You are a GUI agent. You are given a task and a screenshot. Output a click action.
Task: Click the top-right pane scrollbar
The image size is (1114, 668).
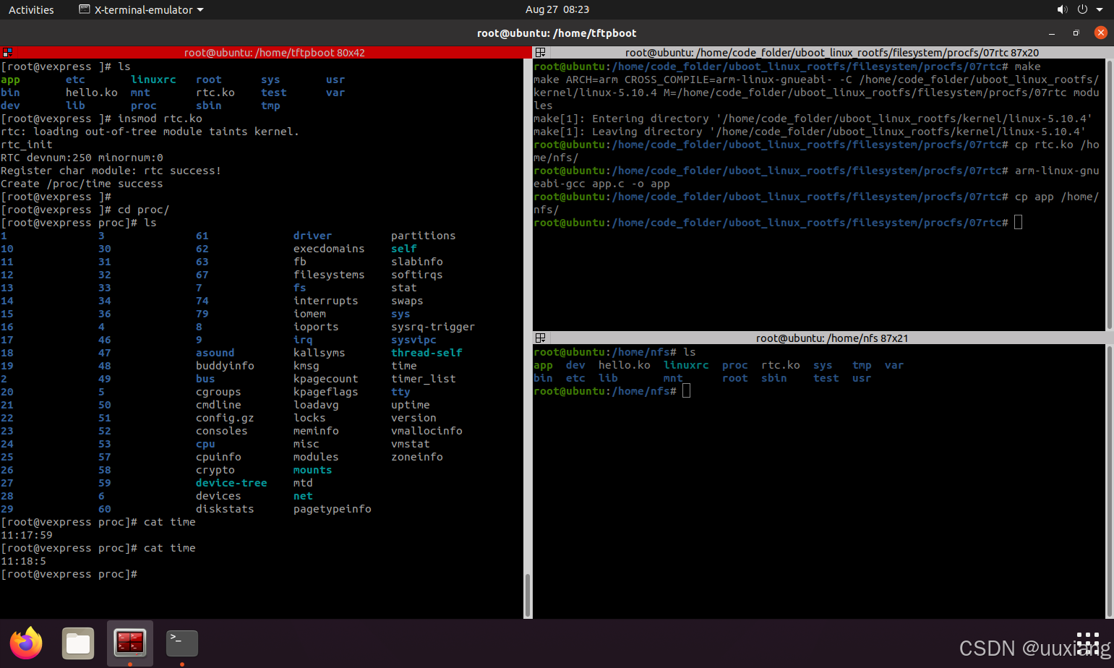point(1110,195)
